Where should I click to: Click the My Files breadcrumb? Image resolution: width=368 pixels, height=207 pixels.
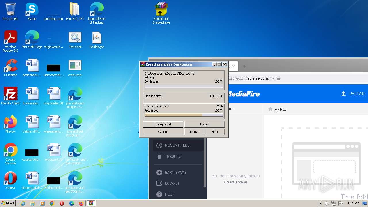[280, 109]
